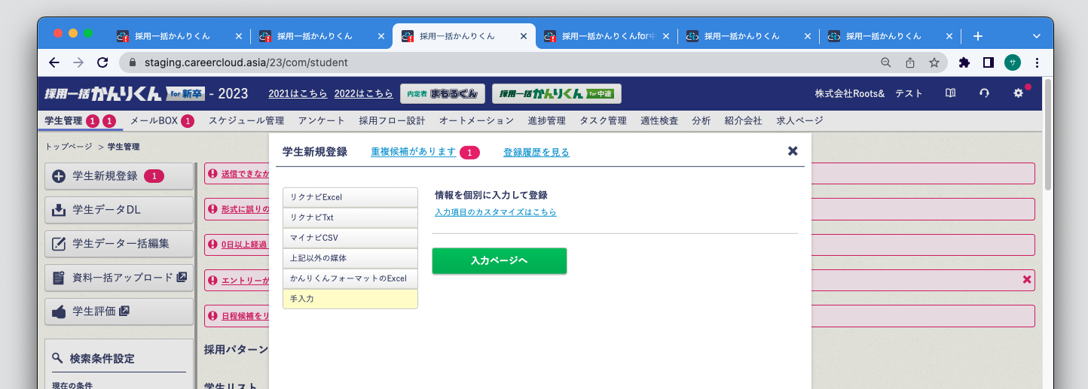This screenshot has width=1088, height=389.
Task: Open オートメーション menu
Action: (x=476, y=120)
